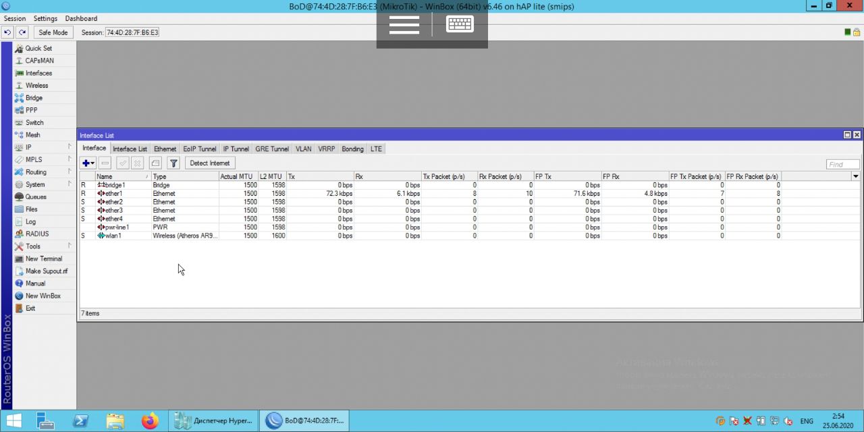Expand the Tools submenu
The height and width of the screenshot is (432, 864).
click(44, 246)
